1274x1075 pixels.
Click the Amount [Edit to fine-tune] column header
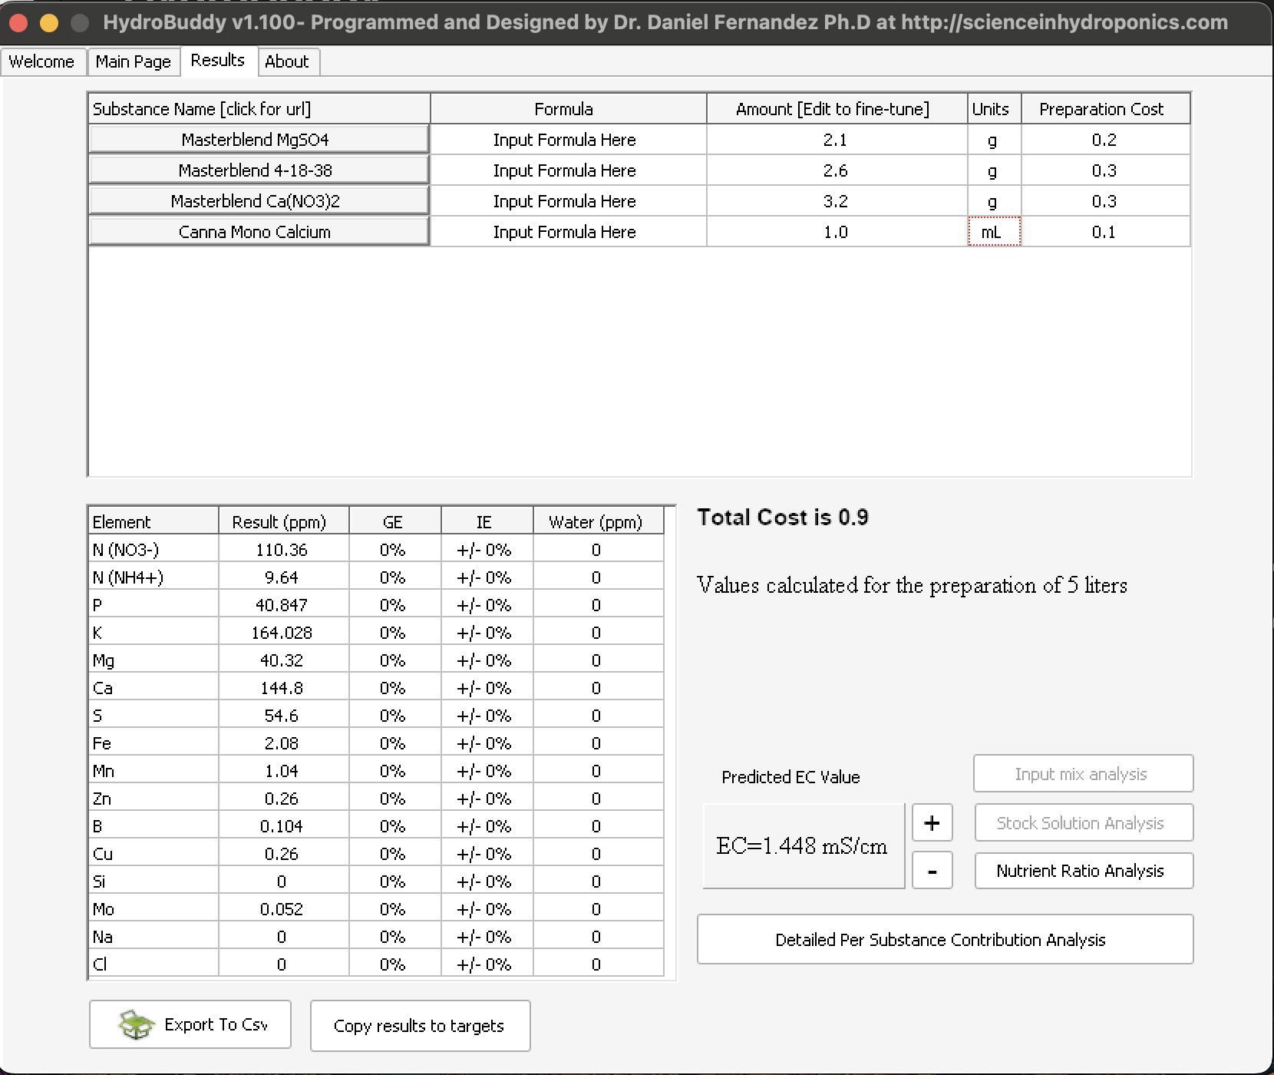(837, 109)
